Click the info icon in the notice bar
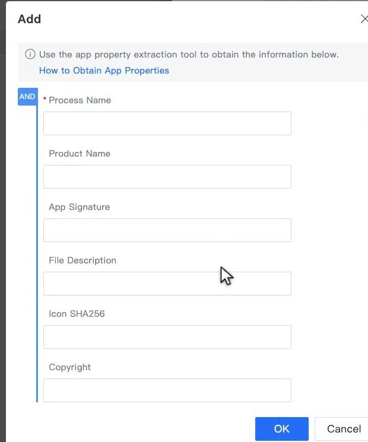368x442 pixels. point(30,54)
